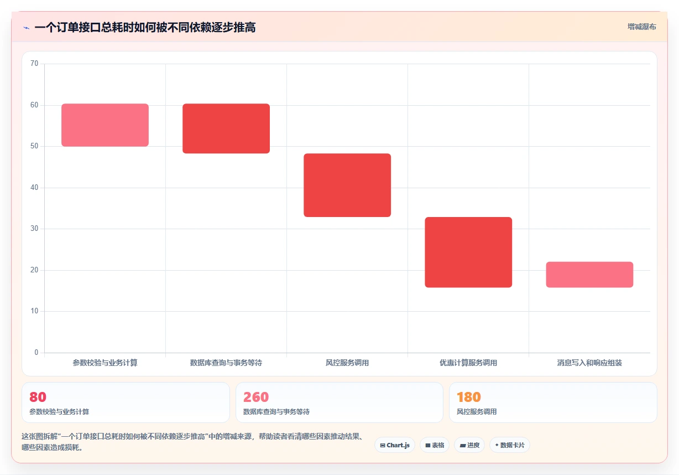Click the 数据库查询与事务等待 caption under 260
Image resolution: width=679 pixels, height=475 pixels.
pyautogui.click(x=276, y=412)
